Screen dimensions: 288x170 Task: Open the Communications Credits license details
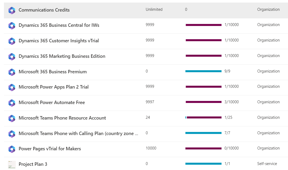[x=44, y=10]
